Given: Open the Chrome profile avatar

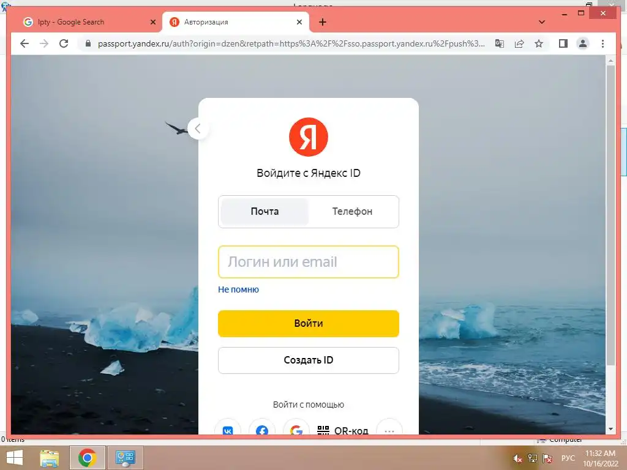Looking at the screenshot, I should (x=583, y=43).
